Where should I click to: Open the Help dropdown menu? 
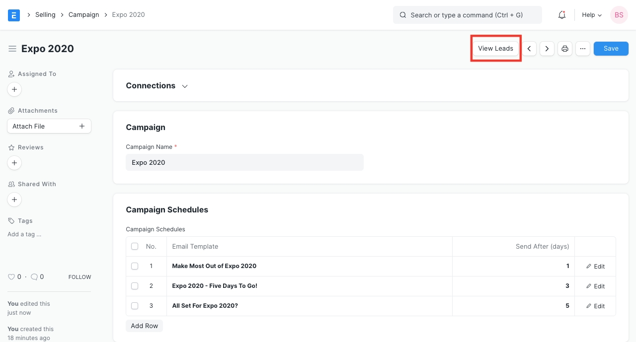tap(592, 15)
